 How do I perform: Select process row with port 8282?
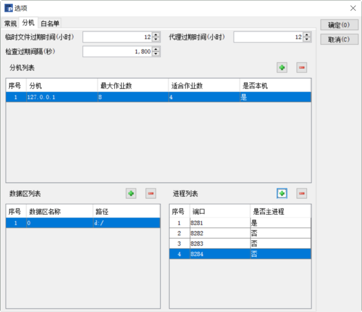tap(240, 233)
